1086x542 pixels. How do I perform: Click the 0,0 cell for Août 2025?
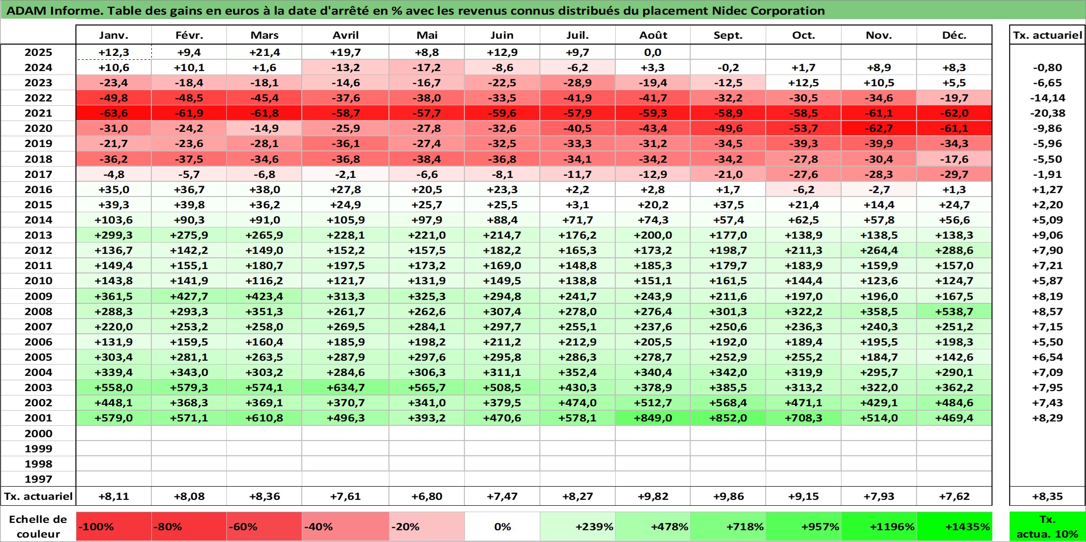(653, 52)
